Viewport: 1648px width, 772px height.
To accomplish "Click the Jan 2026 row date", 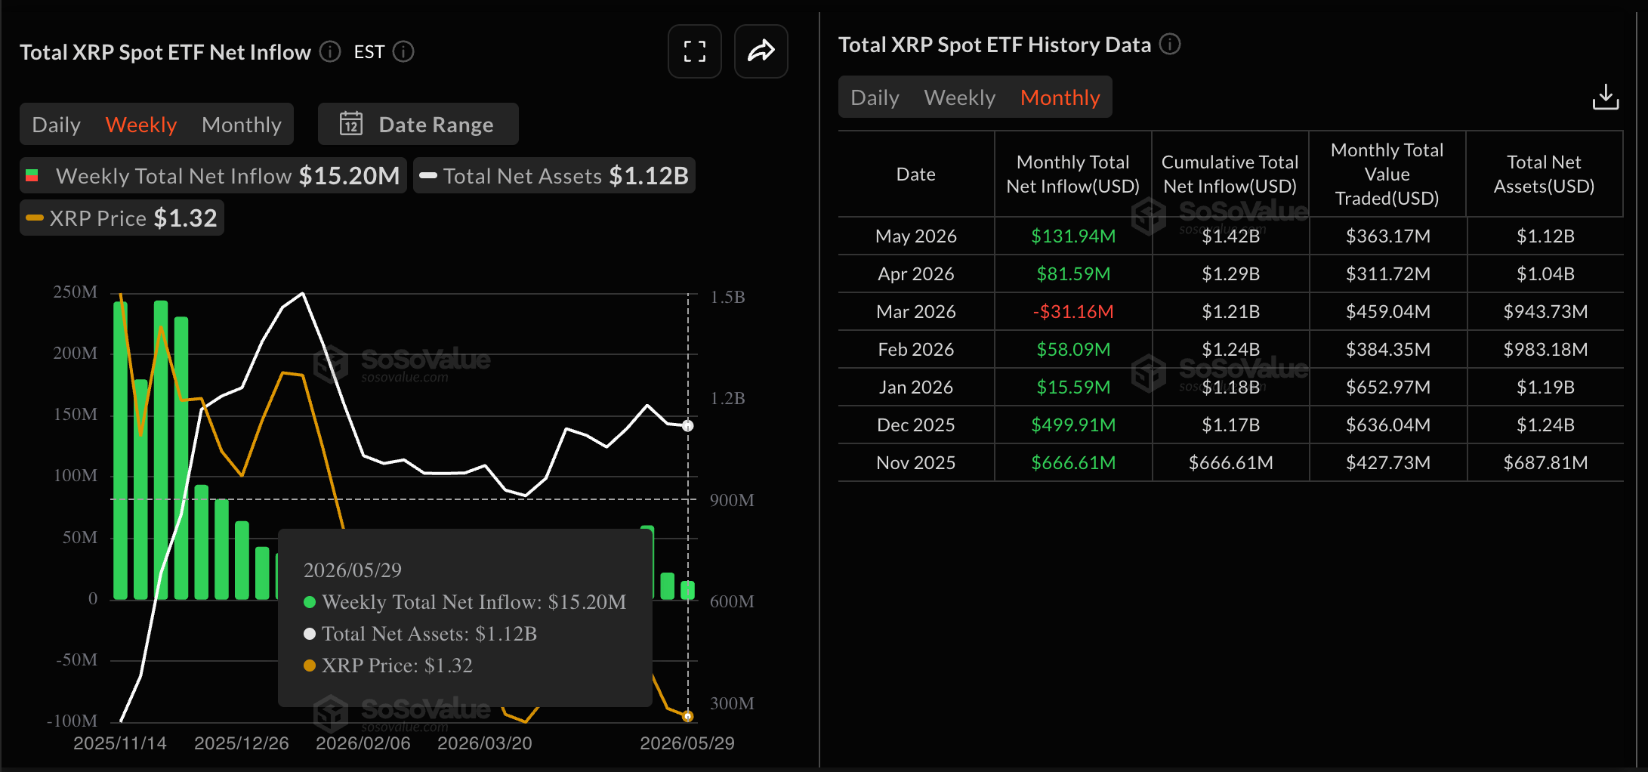I will point(915,387).
